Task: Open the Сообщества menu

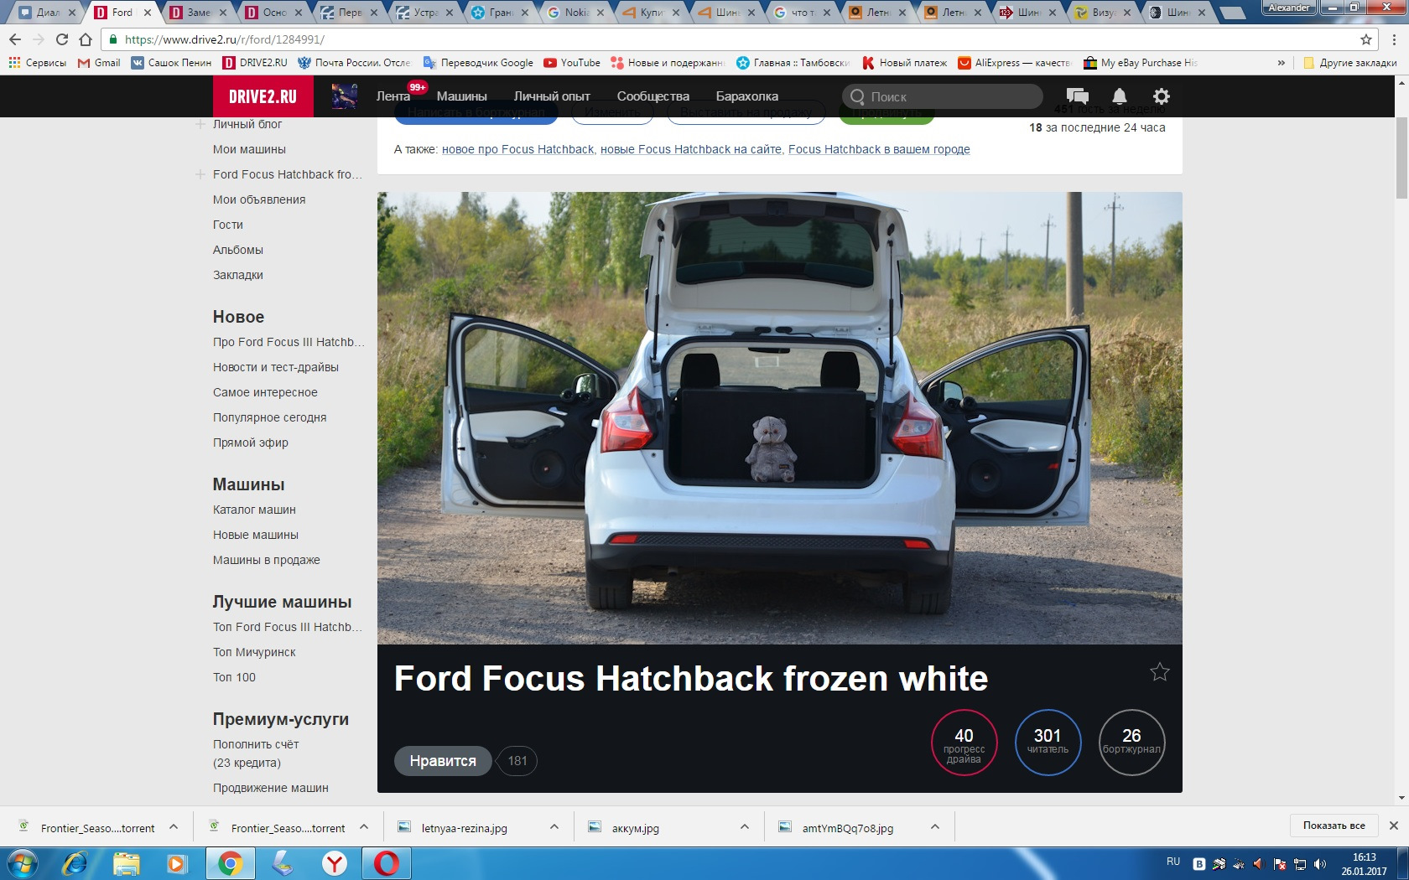Action: click(x=653, y=96)
